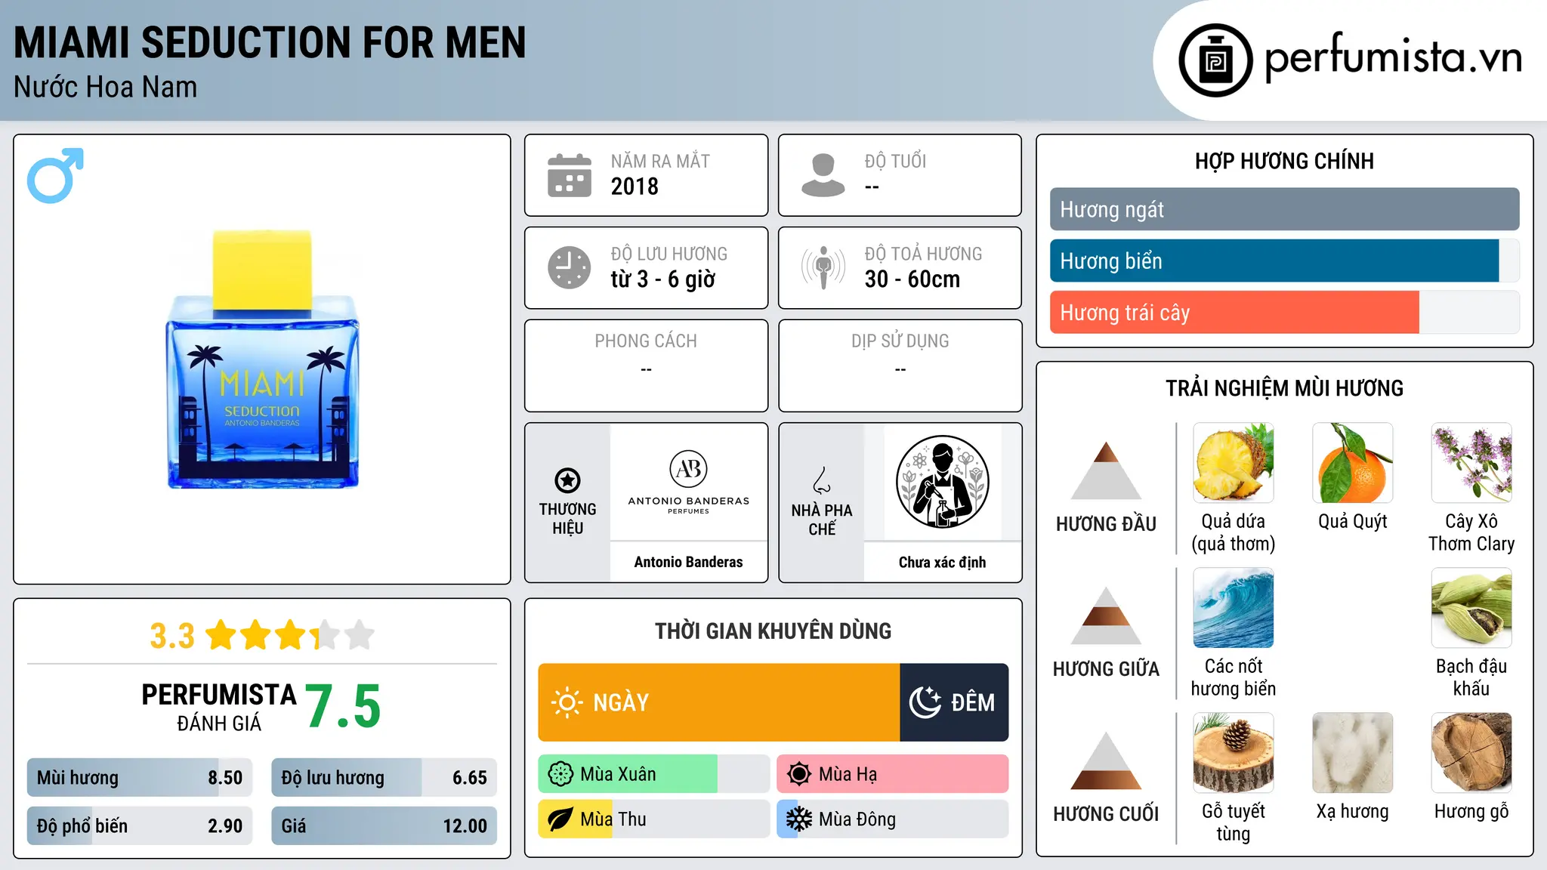Click the sun icon in the Ngày bar

567,702
